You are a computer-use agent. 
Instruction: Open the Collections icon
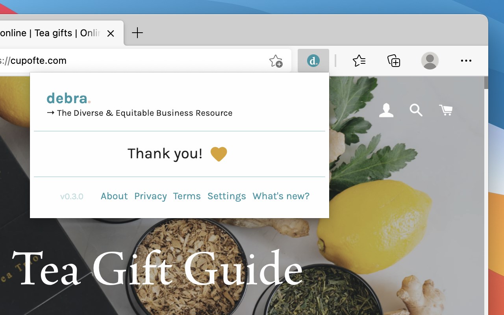(394, 61)
